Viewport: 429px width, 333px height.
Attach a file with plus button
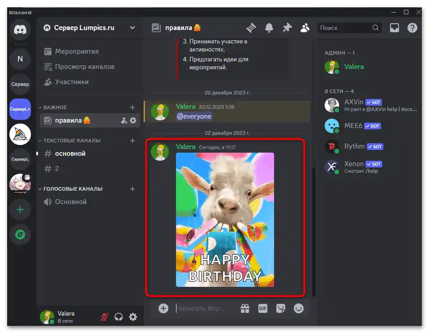(x=163, y=308)
